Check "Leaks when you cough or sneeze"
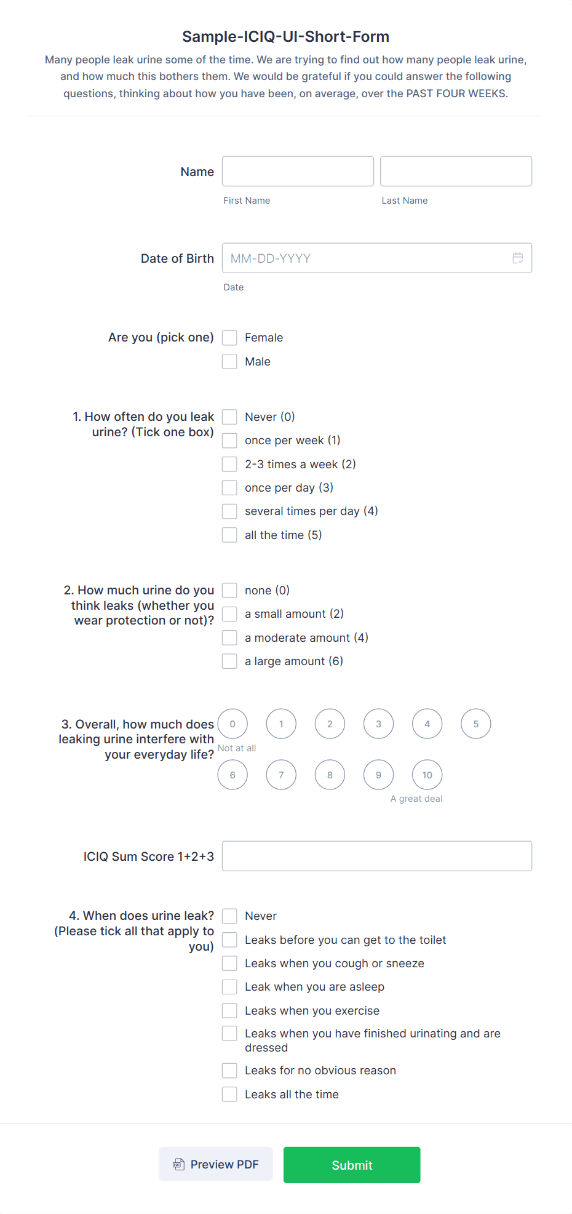 click(x=229, y=963)
